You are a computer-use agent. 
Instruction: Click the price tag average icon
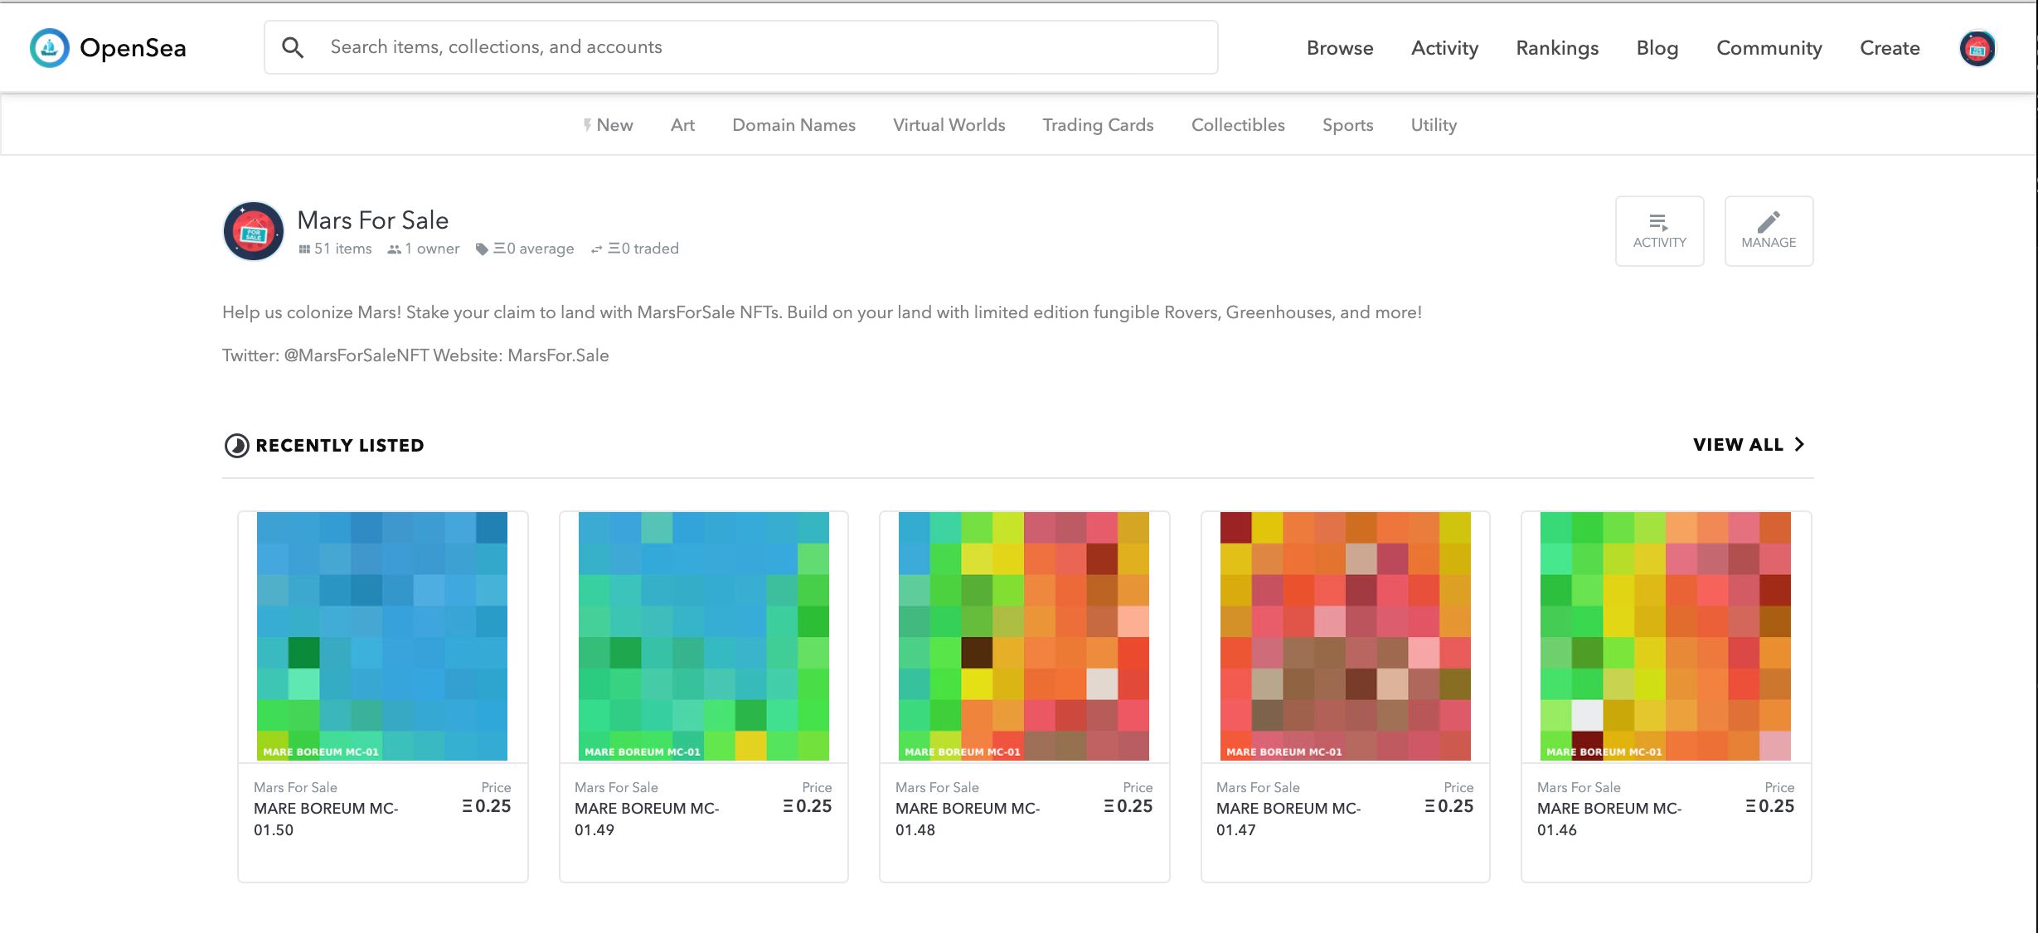point(482,249)
